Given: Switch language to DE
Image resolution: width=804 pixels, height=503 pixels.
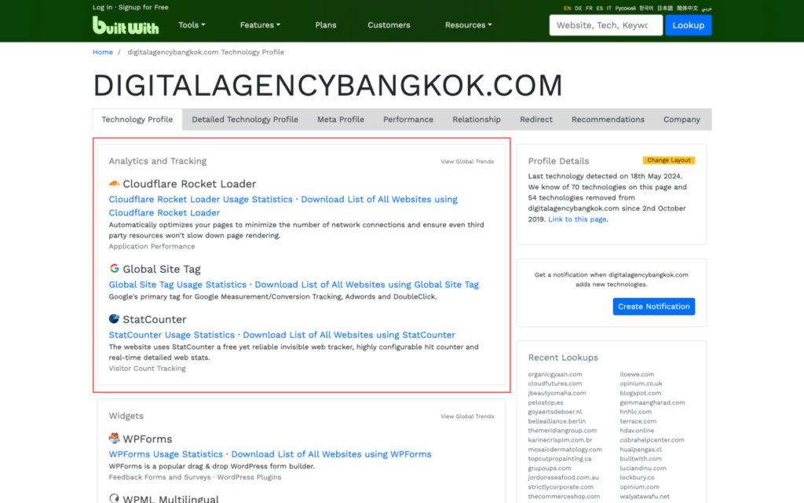Looking at the screenshot, I should [579, 8].
